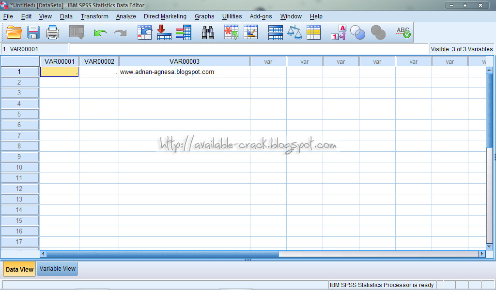Weight cases scales icon

click(x=294, y=32)
